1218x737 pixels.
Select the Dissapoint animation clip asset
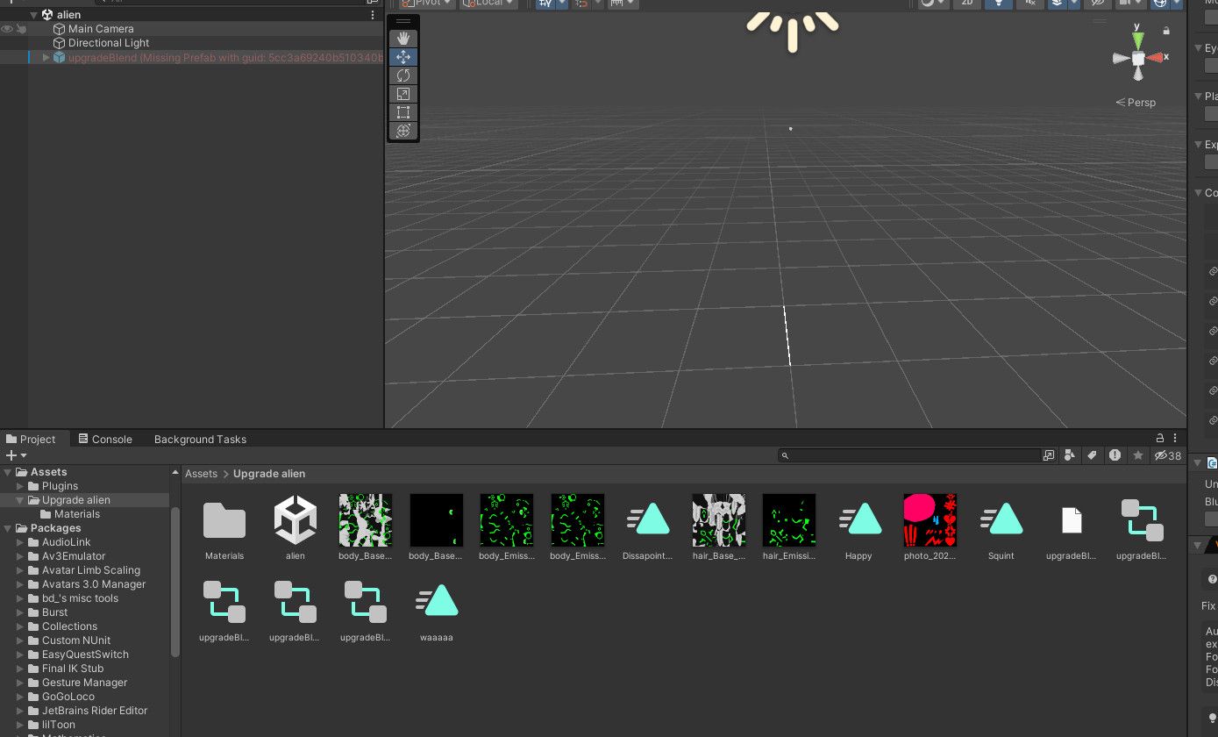tap(649, 519)
